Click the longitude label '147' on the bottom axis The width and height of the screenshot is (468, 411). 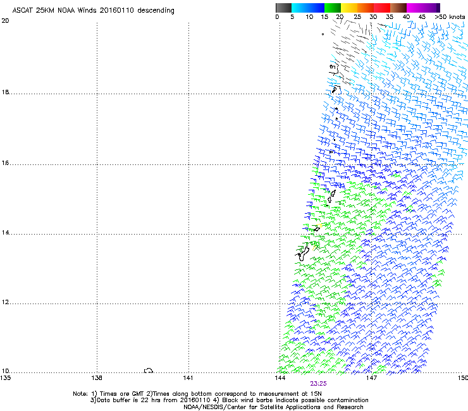pos(371,378)
